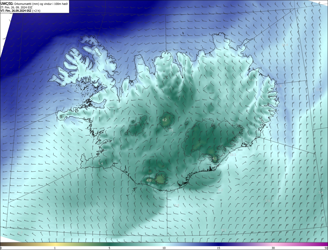Click the 4.0 value label
The width and height of the screenshot is (328, 250).
149,180
